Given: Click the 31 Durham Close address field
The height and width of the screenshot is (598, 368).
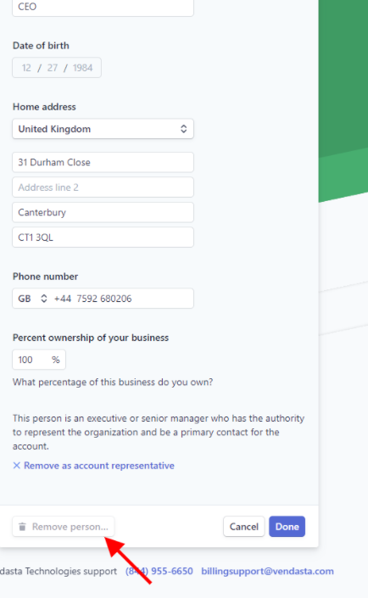Looking at the screenshot, I should [x=103, y=162].
